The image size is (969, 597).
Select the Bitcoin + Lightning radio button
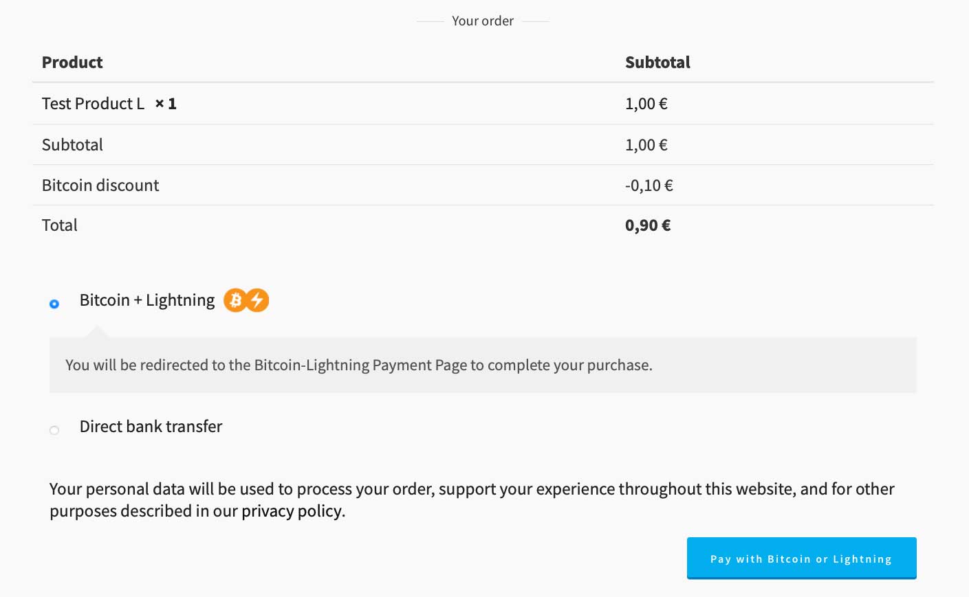click(54, 304)
